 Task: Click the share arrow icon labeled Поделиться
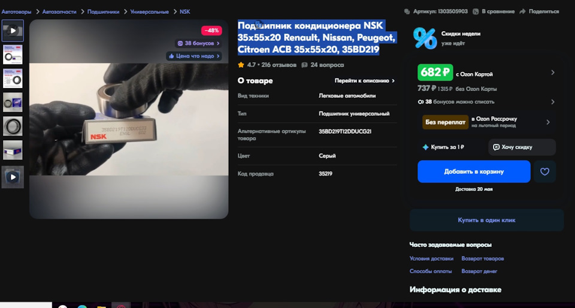522,11
